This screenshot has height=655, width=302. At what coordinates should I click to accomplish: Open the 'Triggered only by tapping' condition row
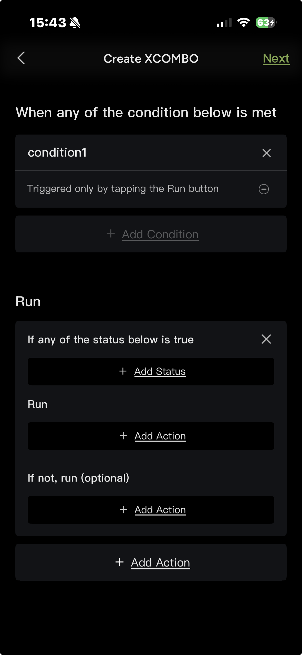123,189
